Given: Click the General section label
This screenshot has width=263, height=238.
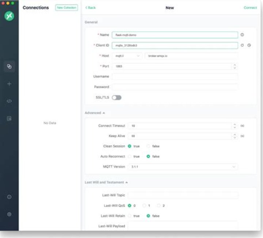Looking at the screenshot, I should (x=91, y=22).
